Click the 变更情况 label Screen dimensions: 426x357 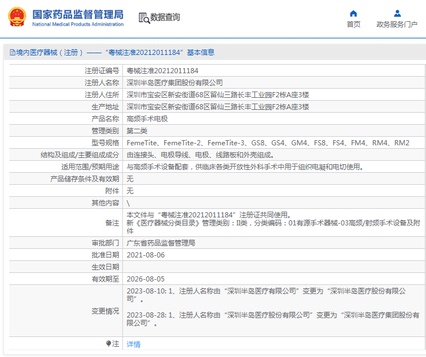tap(105, 311)
